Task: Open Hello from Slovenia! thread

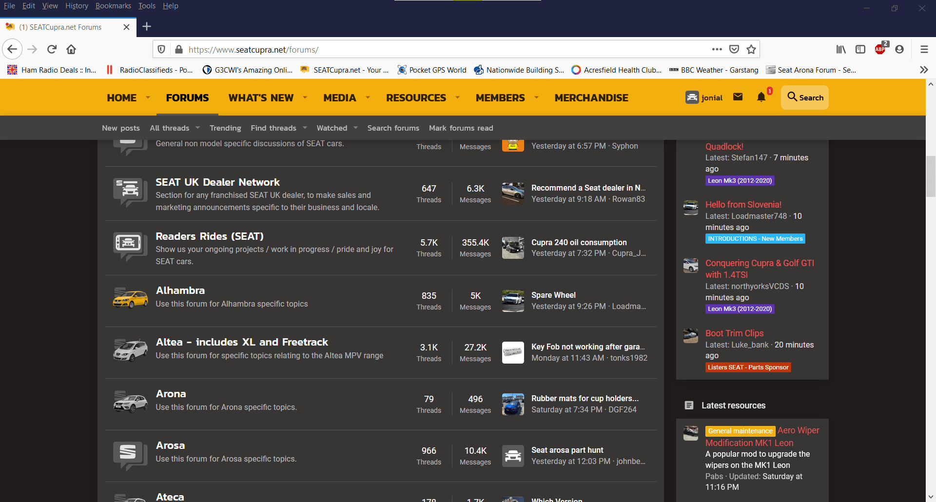Action: coord(743,205)
